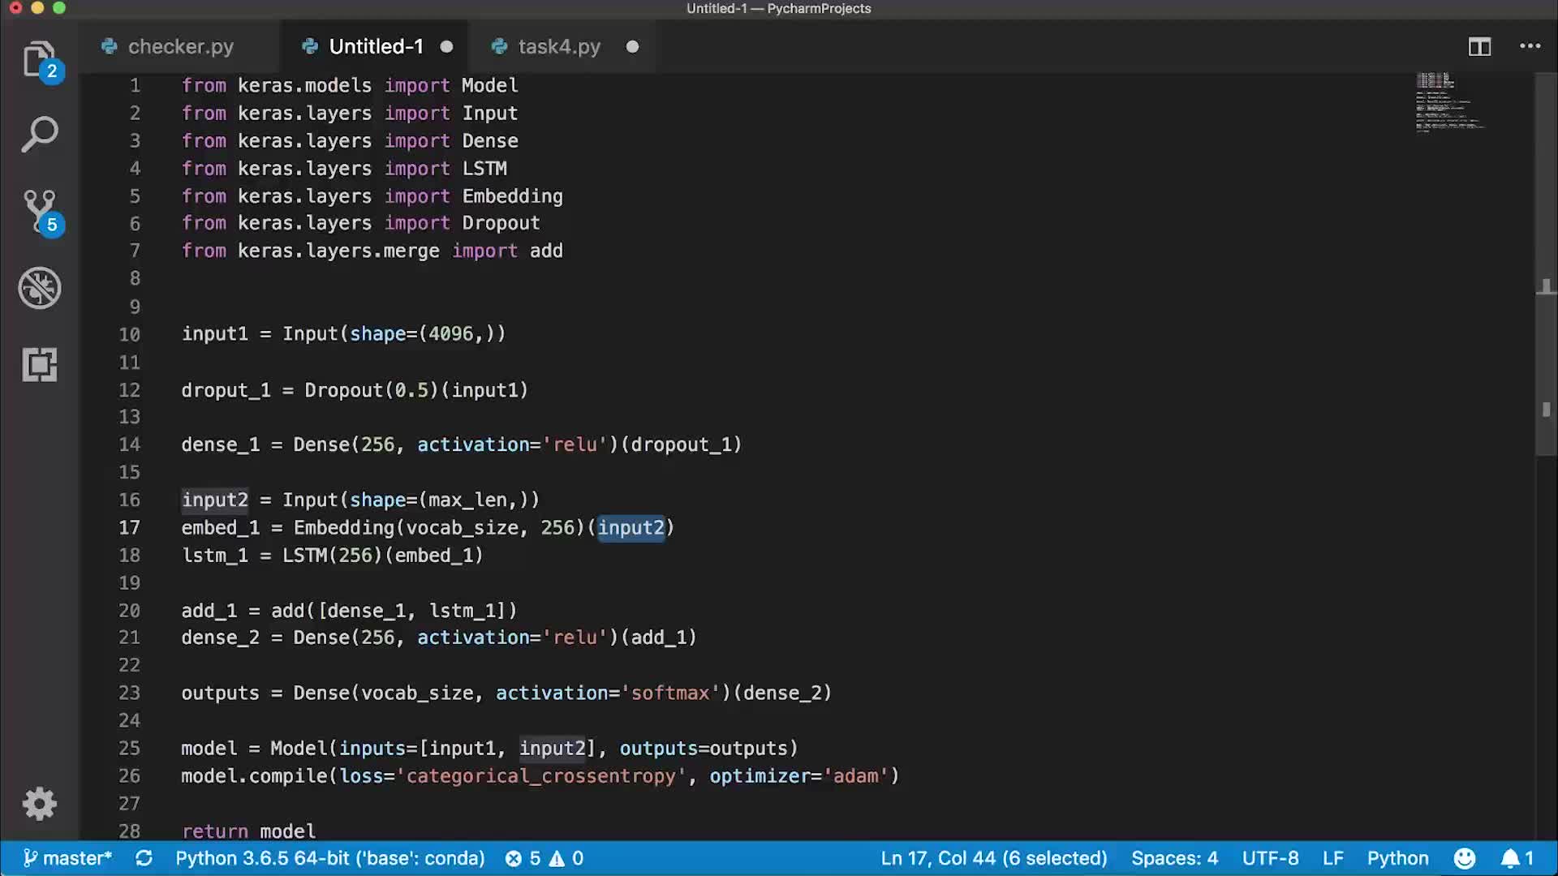This screenshot has height=876, width=1558.
Task: Click 'lstm_1' variable on line 18
Action: click(x=215, y=556)
